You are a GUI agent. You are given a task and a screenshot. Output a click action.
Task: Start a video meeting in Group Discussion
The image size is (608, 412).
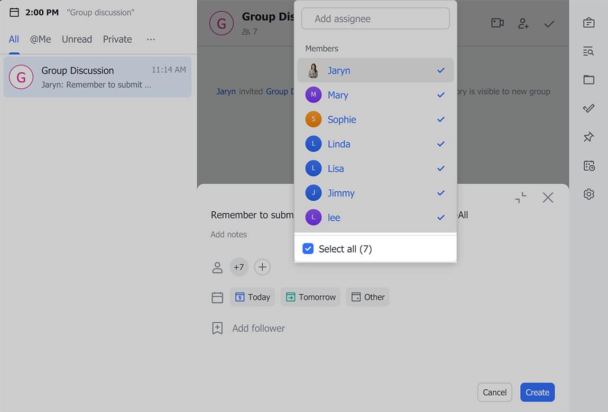[x=498, y=23]
